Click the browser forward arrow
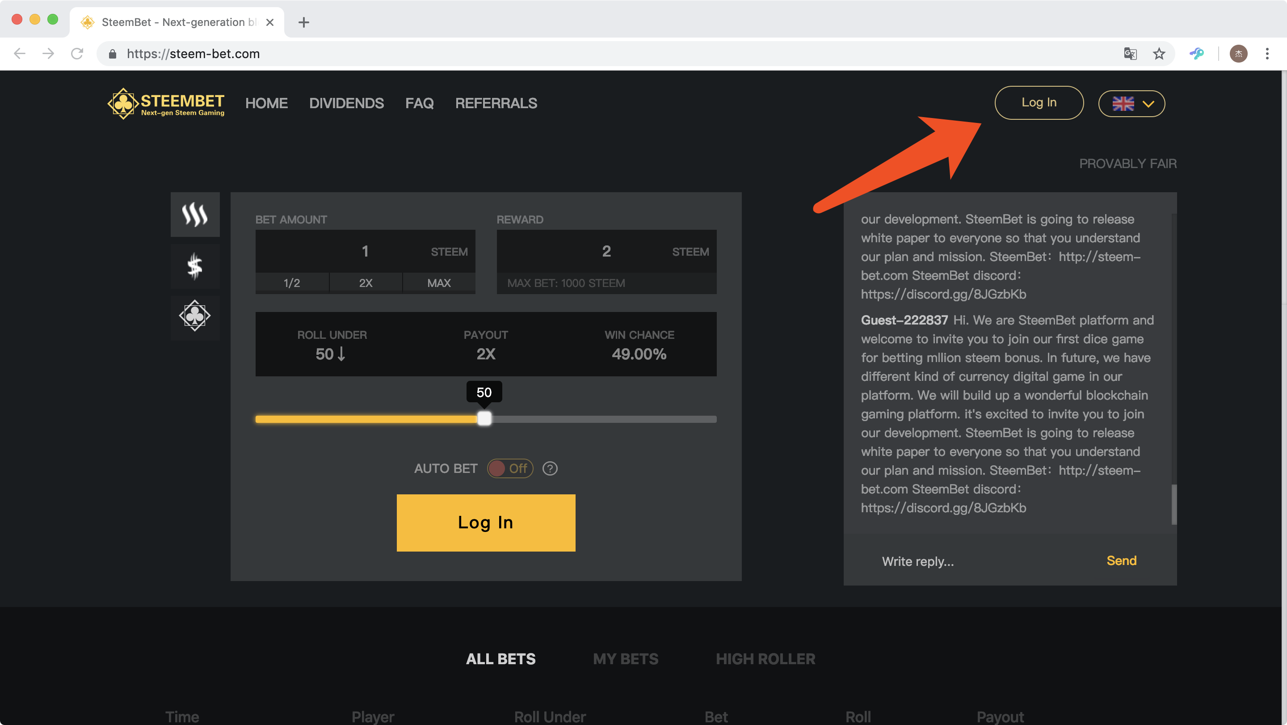This screenshot has width=1287, height=725. pos(48,54)
